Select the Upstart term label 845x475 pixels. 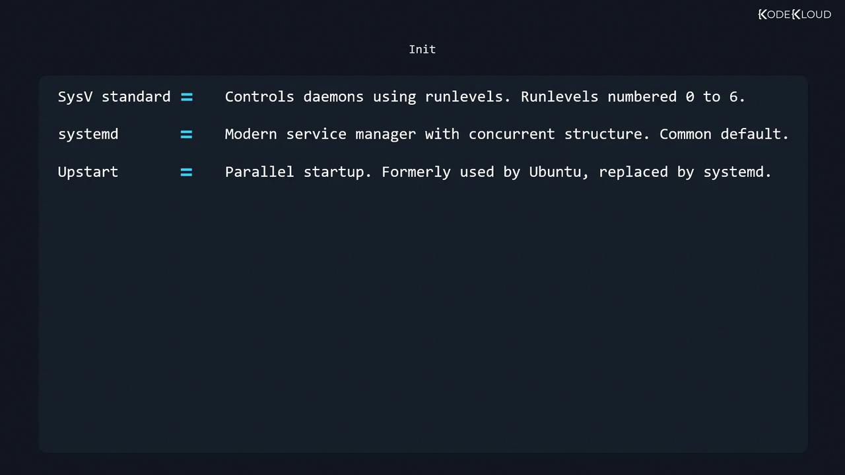88,172
